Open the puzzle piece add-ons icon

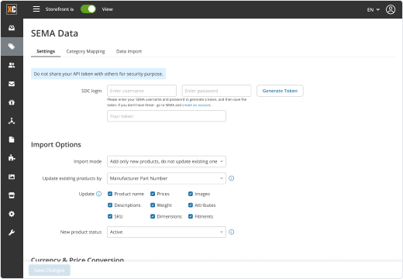pos(12,158)
